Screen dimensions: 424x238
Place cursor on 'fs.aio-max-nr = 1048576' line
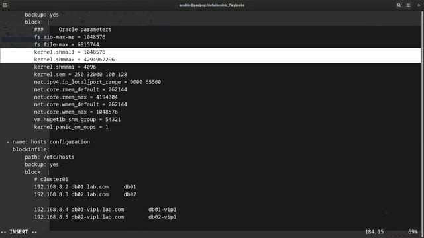pyautogui.click(x=70, y=37)
